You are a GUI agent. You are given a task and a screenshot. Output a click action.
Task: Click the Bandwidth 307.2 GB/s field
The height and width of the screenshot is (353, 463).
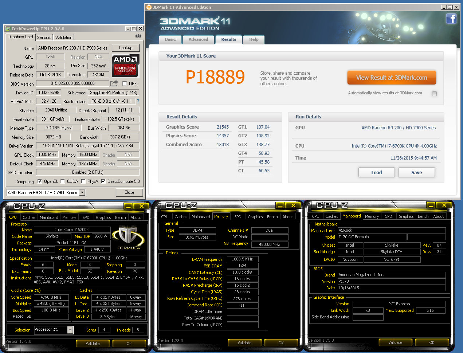point(120,137)
